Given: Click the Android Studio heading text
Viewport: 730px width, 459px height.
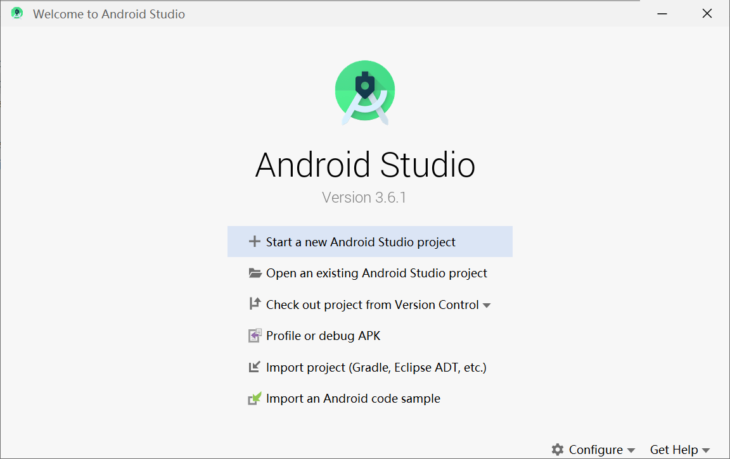Looking at the screenshot, I should tap(365, 165).
